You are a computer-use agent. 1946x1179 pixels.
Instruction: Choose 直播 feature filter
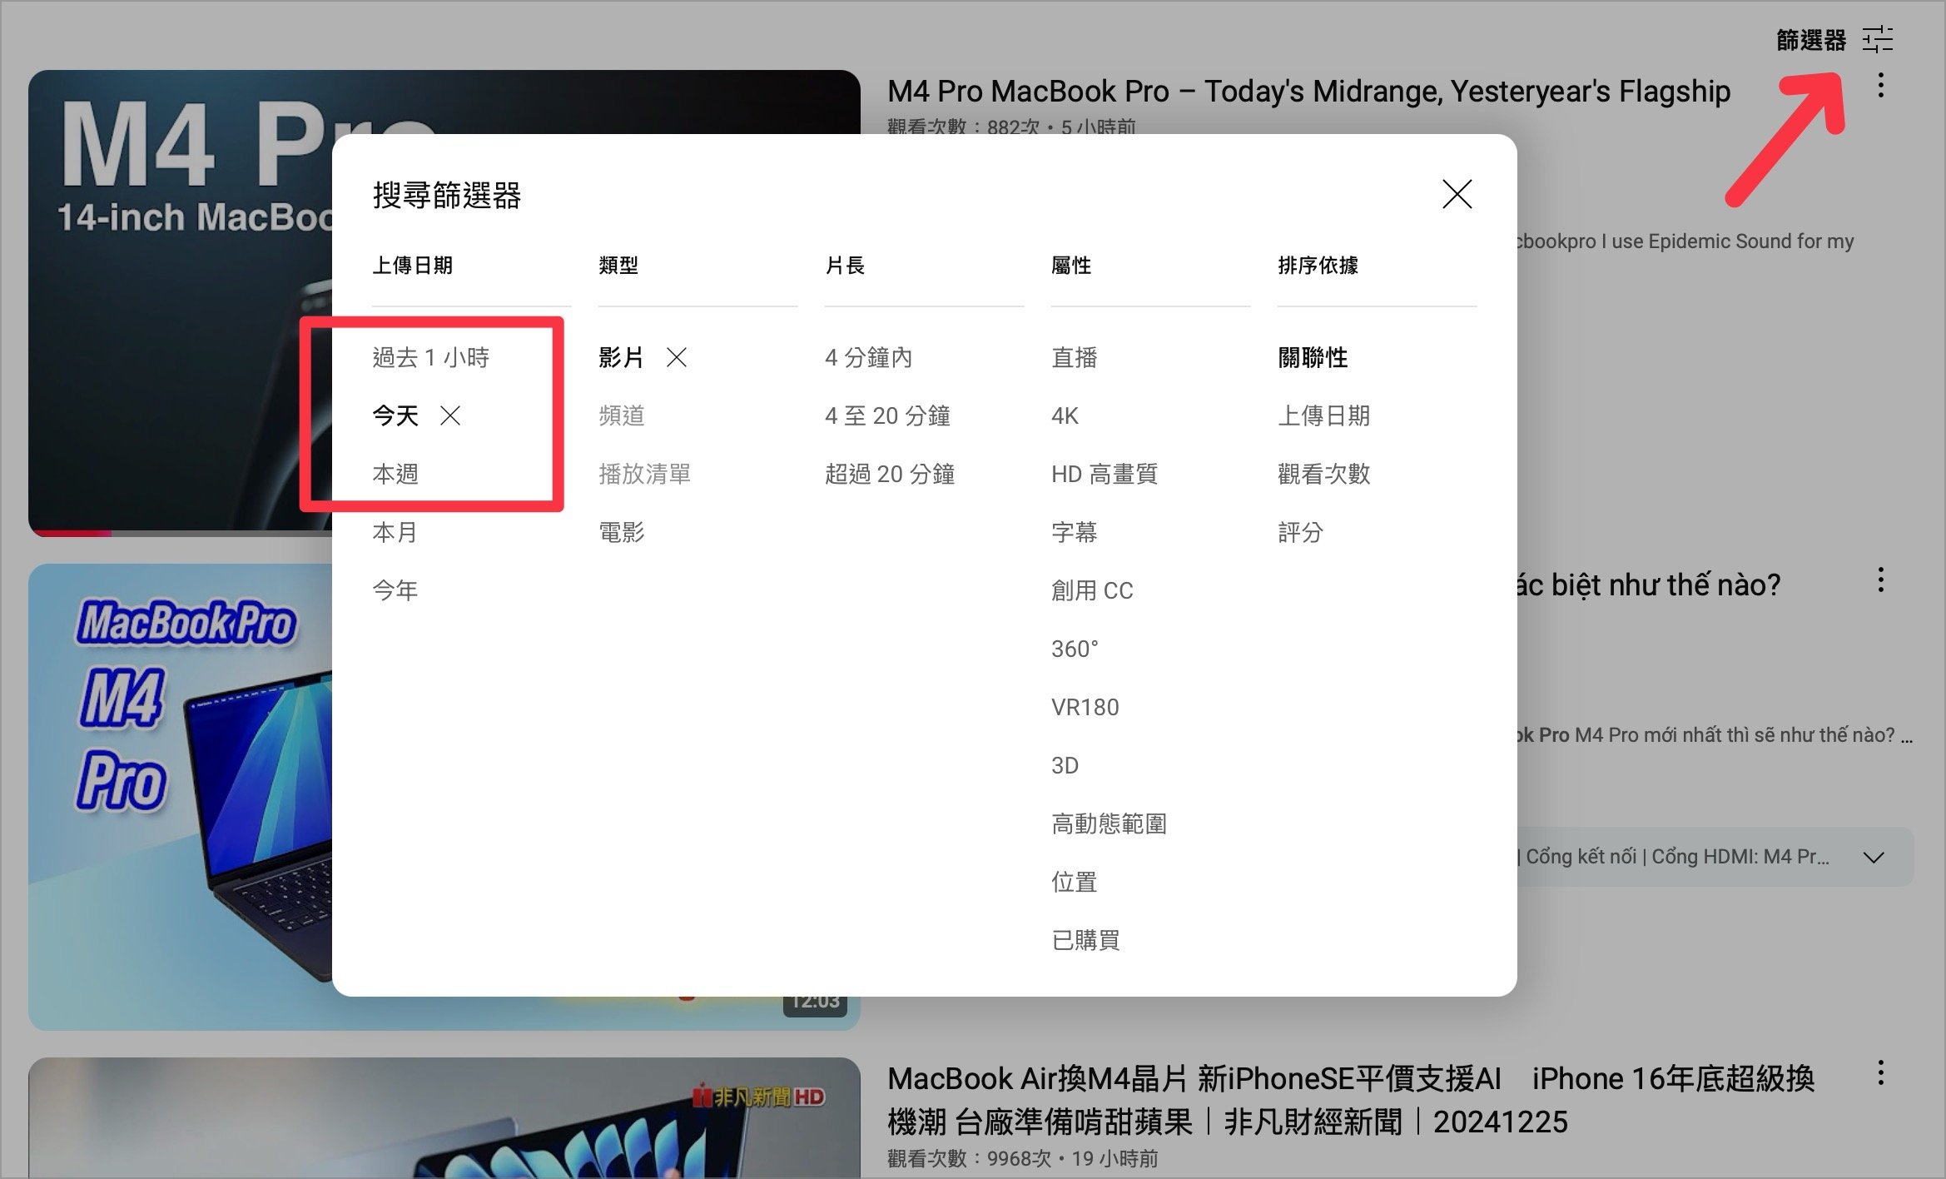coord(1074,357)
